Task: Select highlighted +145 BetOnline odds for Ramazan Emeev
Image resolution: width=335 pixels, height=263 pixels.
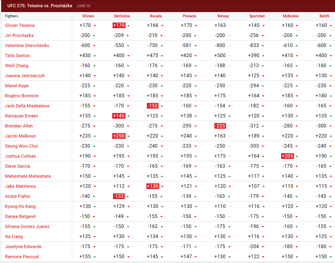Action: [x=119, y=116]
